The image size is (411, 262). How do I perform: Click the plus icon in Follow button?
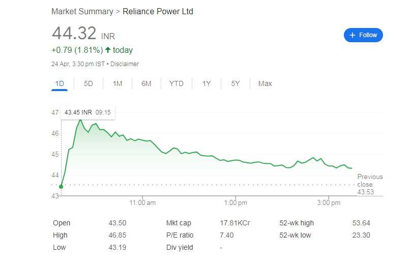[x=353, y=35]
